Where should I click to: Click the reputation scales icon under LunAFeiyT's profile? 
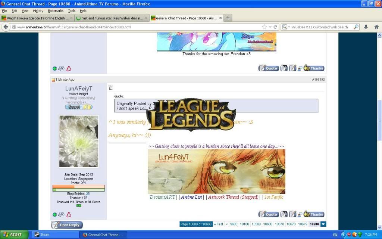coord(61,215)
